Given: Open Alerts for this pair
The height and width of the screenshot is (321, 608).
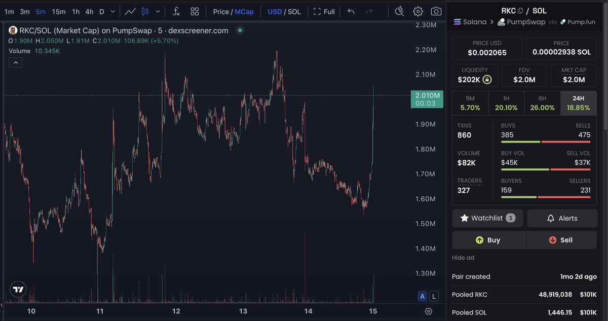Looking at the screenshot, I should [562, 218].
